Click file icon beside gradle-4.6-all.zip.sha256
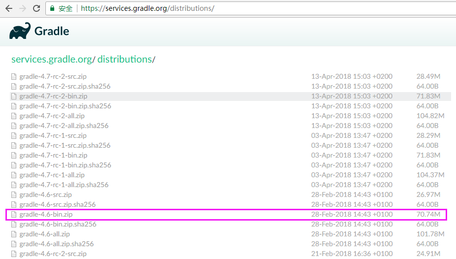Image resolution: width=456 pixels, height=259 pixels. [x=14, y=244]
